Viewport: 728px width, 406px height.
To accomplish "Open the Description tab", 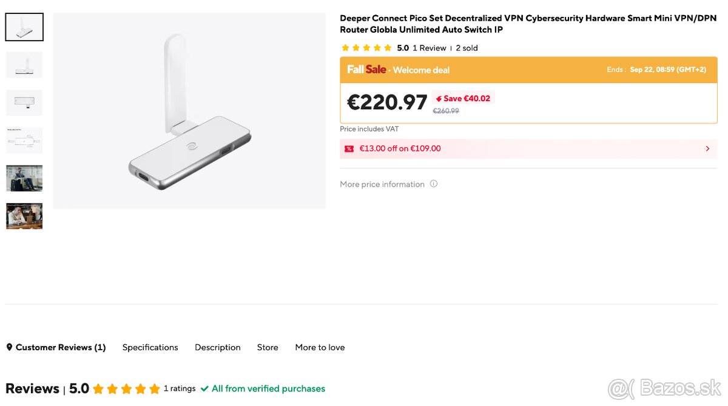I will [x=217, y=347].
